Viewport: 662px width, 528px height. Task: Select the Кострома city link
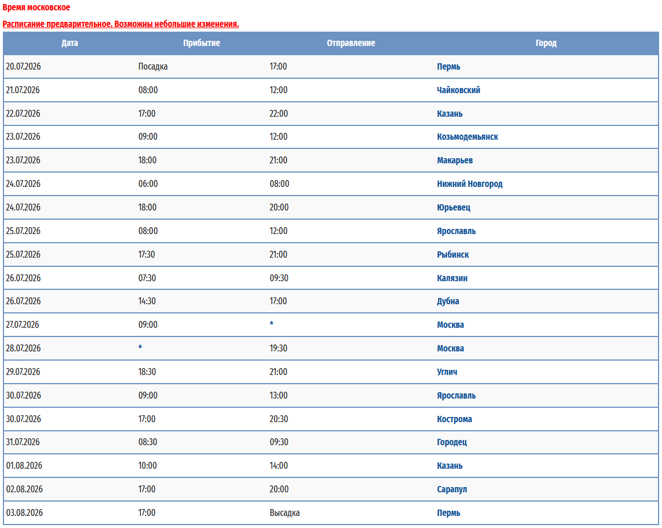pos(454,419)
